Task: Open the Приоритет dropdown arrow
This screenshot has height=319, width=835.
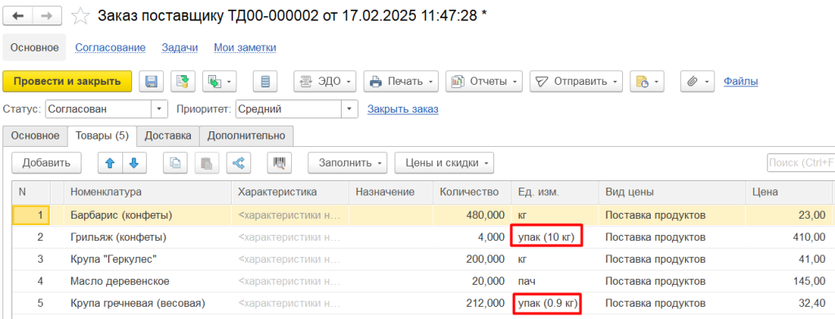Action: [x=349, y=109]
